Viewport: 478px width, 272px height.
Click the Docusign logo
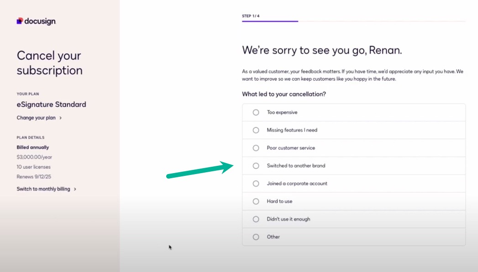click(37, 21)
